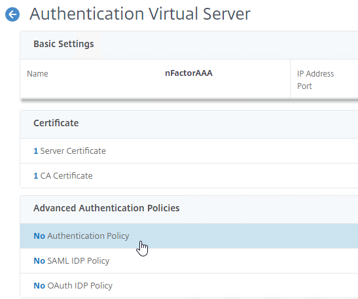The height and width of the screenshot is (299, 358).
Task: Click the IP Address label
Action: pos(315,74)
